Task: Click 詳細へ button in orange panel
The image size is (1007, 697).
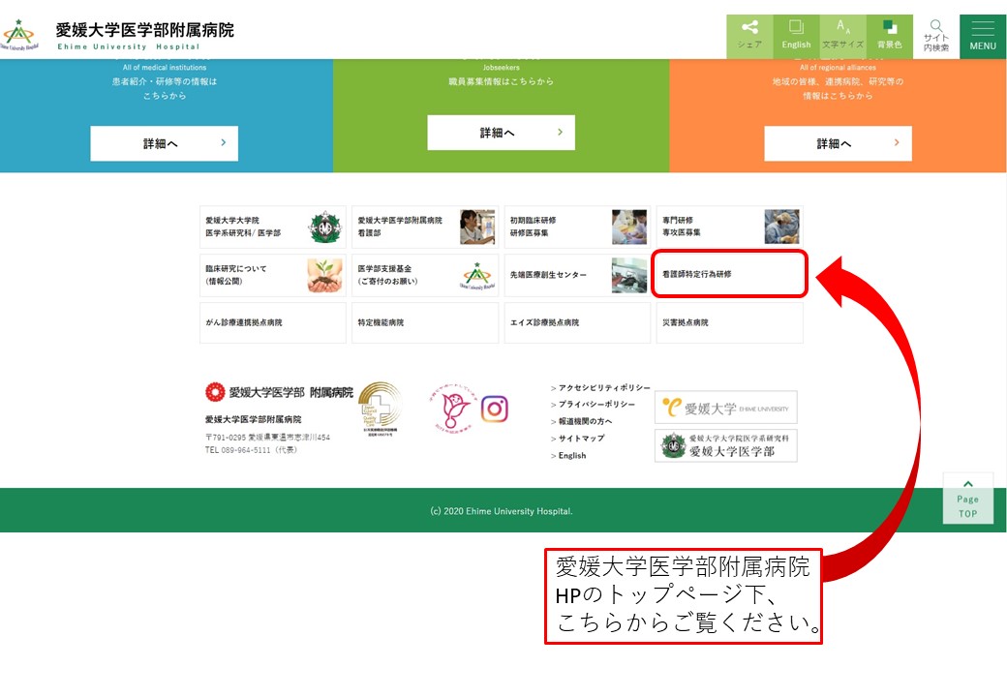Action: 838,143
